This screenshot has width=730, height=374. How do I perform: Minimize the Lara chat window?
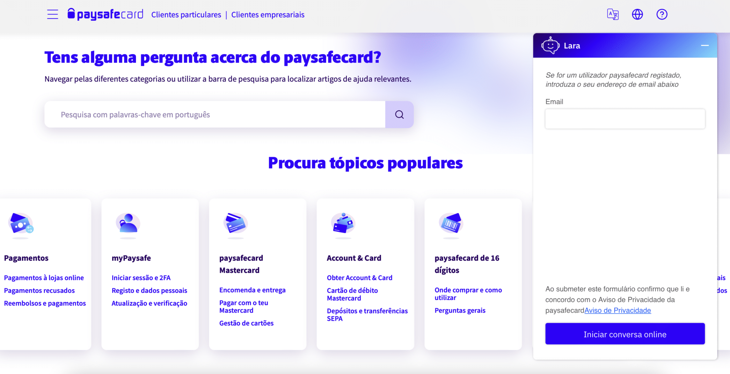click(704, 46)
